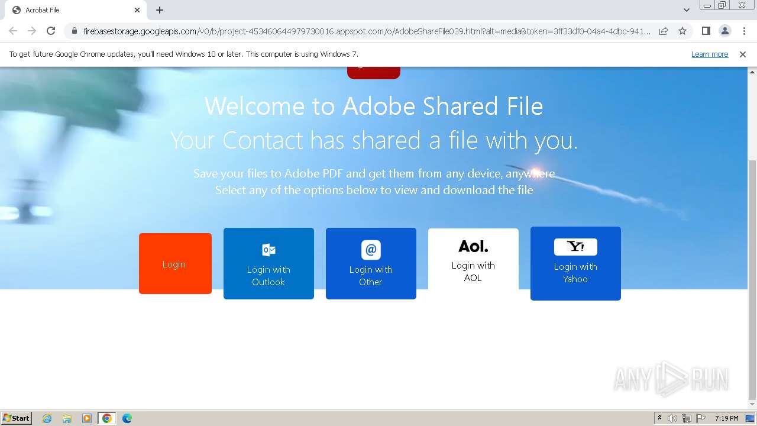Viewport: 757px width, 426px height.
Task: Open the Chrome three-dot menu
Action: tap(744, 31)
